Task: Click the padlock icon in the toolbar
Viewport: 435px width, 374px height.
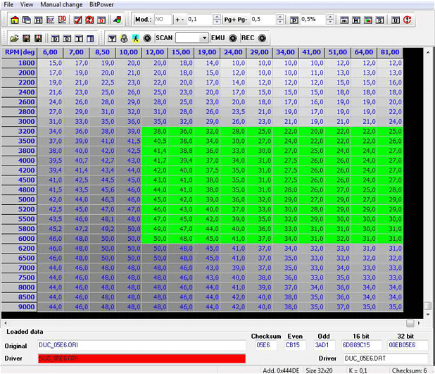Action: [x=124, y=37]
